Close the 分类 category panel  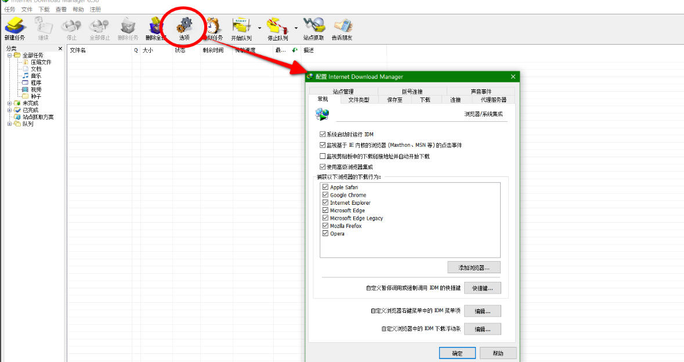[x=60, y=48]
